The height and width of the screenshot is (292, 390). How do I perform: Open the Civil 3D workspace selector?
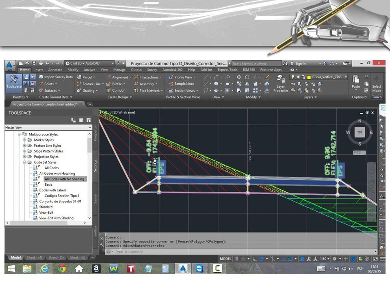tap(89, 63)
